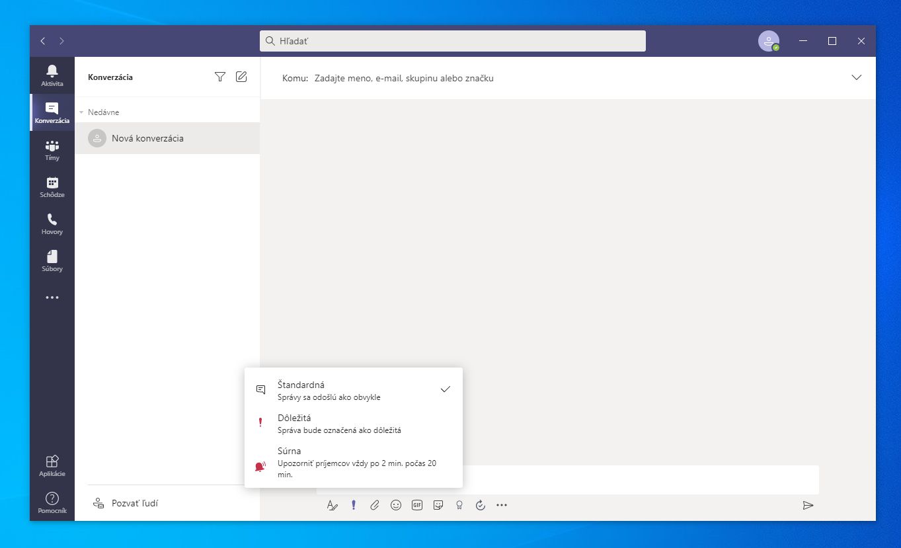
Task: Expand recipient field with chevron
Action: (857, 77)
